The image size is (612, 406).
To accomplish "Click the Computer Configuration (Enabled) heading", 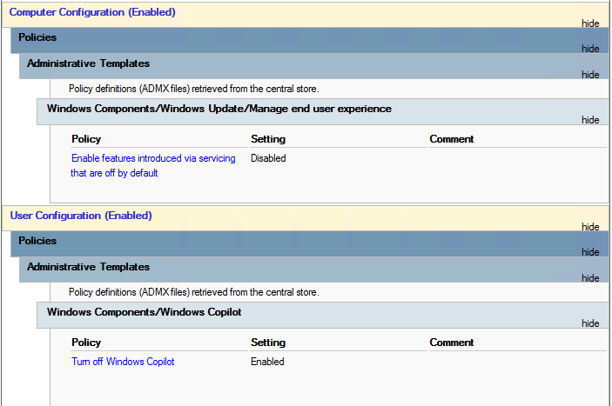I will 92,12.
